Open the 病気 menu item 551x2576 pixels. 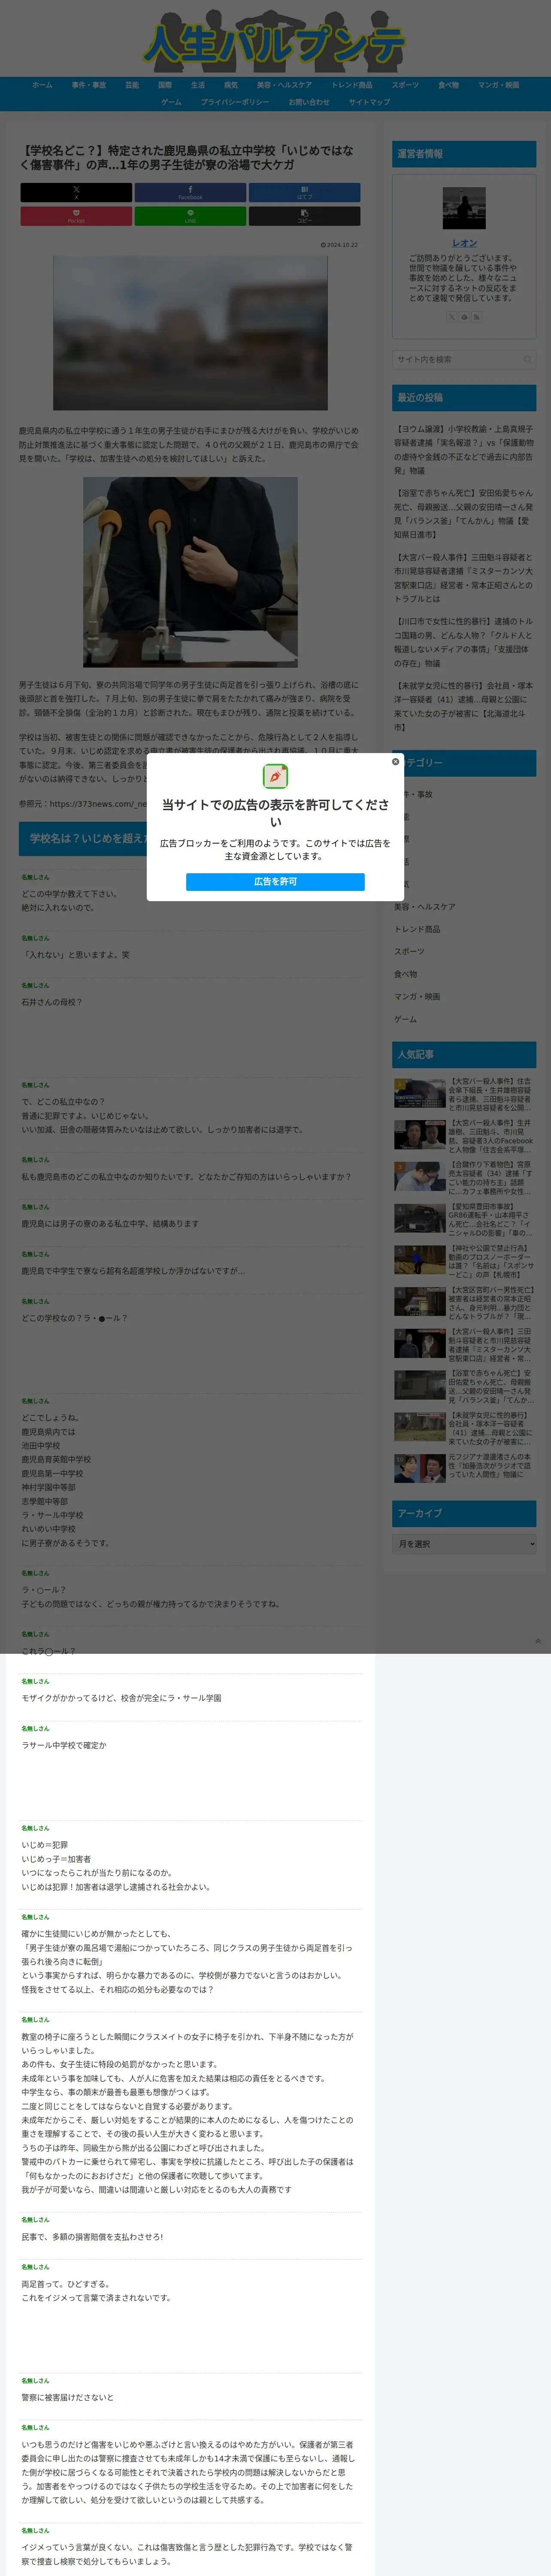pos(231,85)
